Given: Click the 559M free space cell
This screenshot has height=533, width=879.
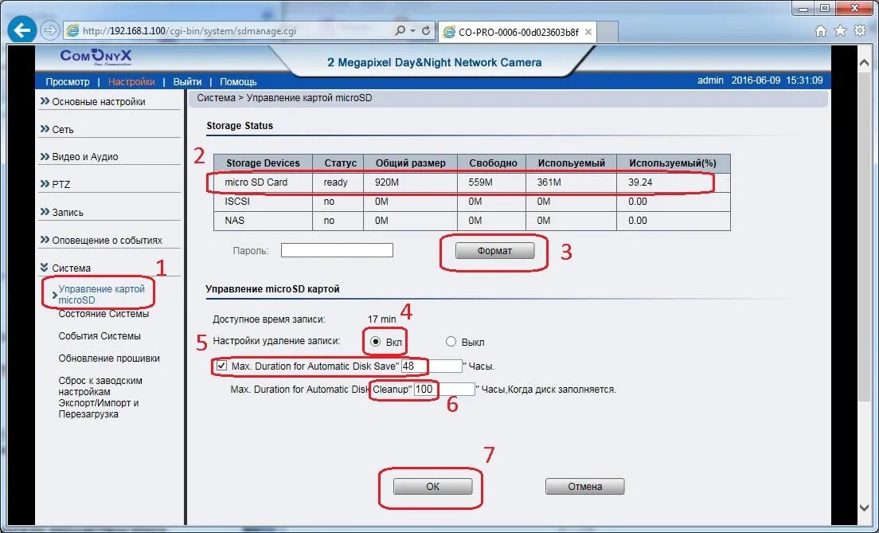Looking at the screenshot, I should pyautogui.click(x=491, y=182).
